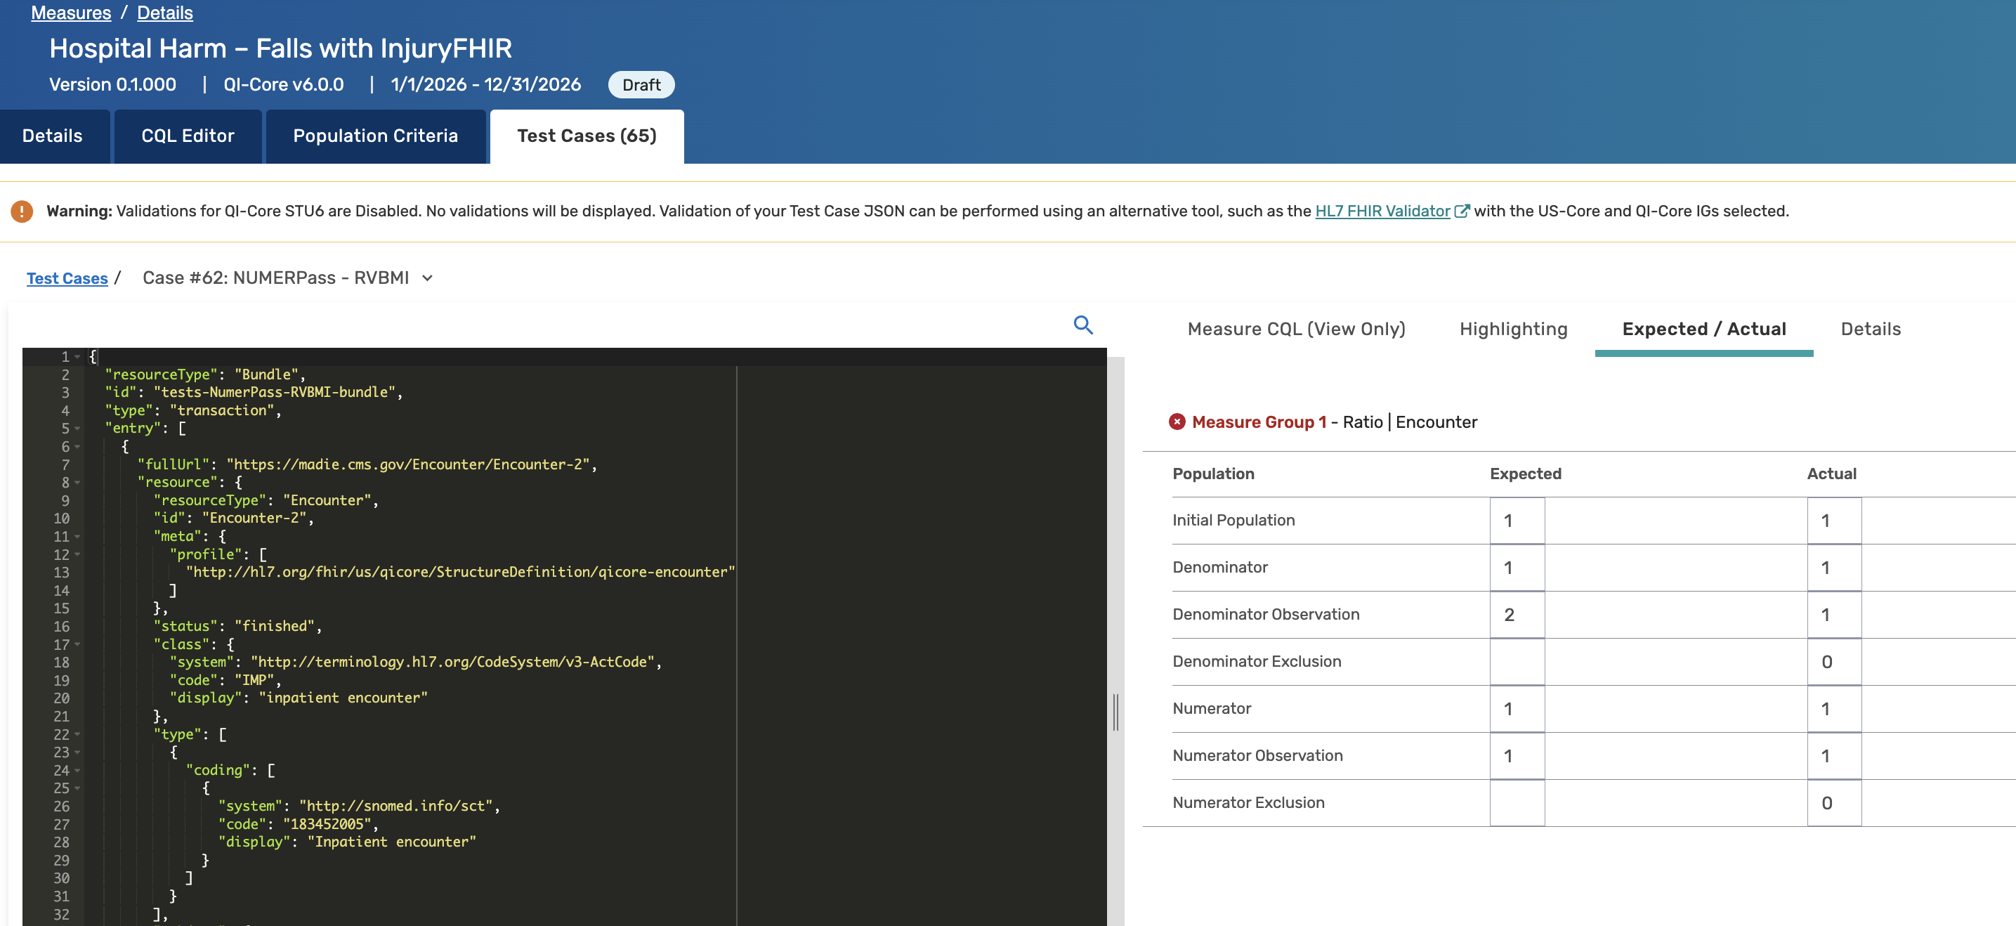Collapse the fold arrow on line 25
Screen dimensions: 2016x926
(x=77, y=789)
